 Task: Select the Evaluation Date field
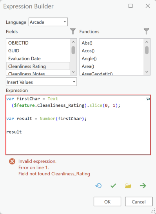pos(38,59)
